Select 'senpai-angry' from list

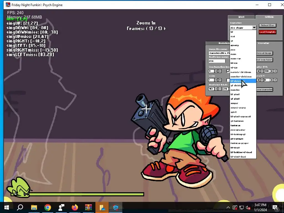pos(243,108)
